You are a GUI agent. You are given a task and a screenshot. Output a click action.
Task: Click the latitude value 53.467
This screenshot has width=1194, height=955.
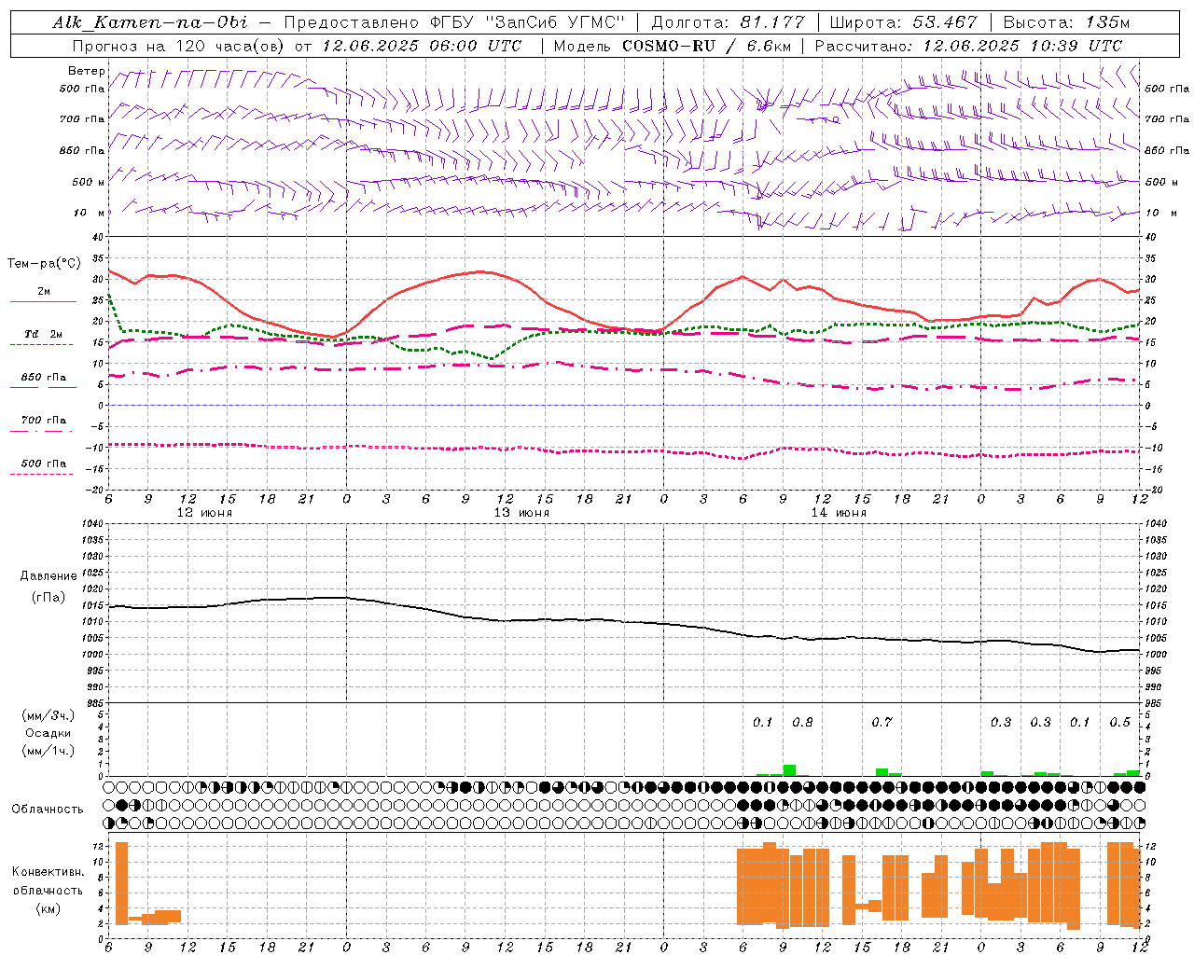(x=945, y=22)
